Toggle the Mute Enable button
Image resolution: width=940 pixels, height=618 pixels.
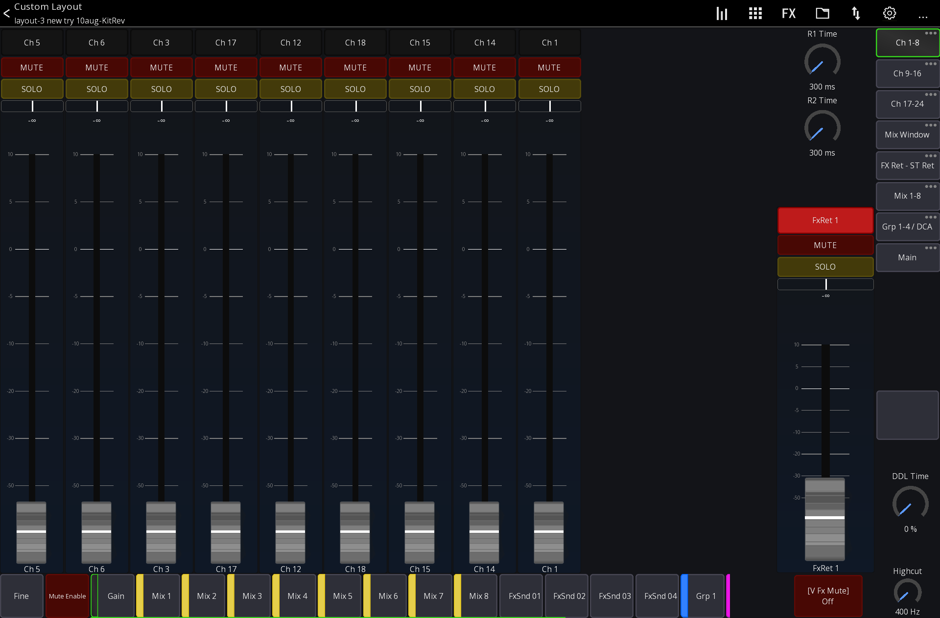[67, 596]
